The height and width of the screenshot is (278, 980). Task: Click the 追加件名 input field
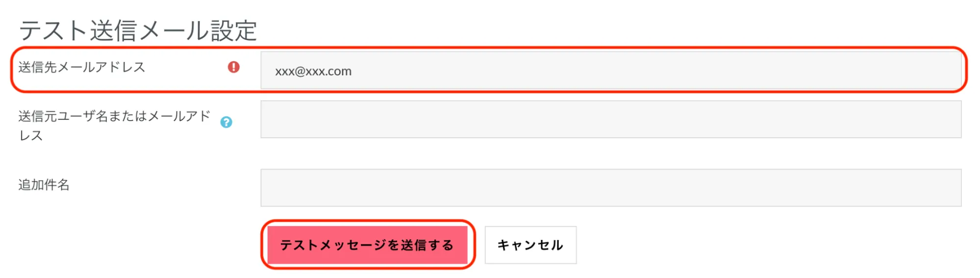(x=610, y=188)
